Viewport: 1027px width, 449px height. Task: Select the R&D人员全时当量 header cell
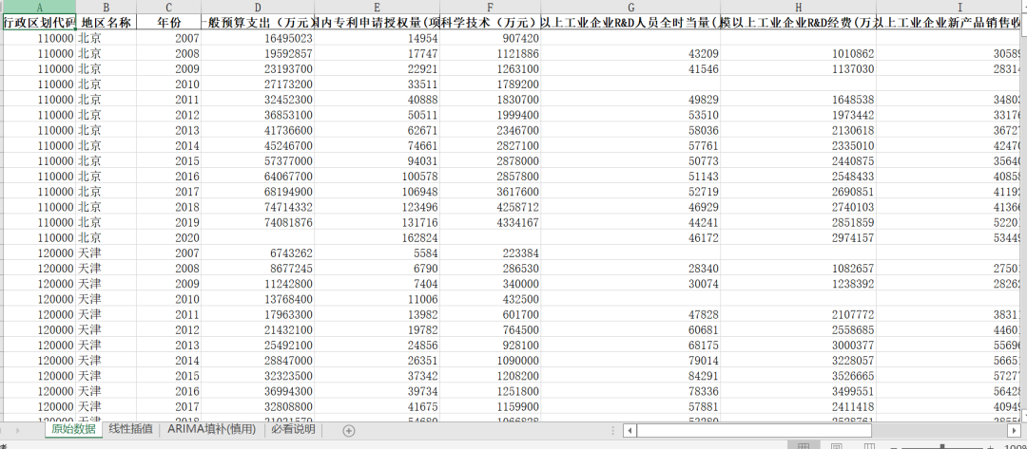click(x=630, y=22)
